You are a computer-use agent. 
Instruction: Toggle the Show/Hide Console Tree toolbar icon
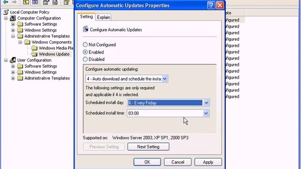(x=35, y=2)
